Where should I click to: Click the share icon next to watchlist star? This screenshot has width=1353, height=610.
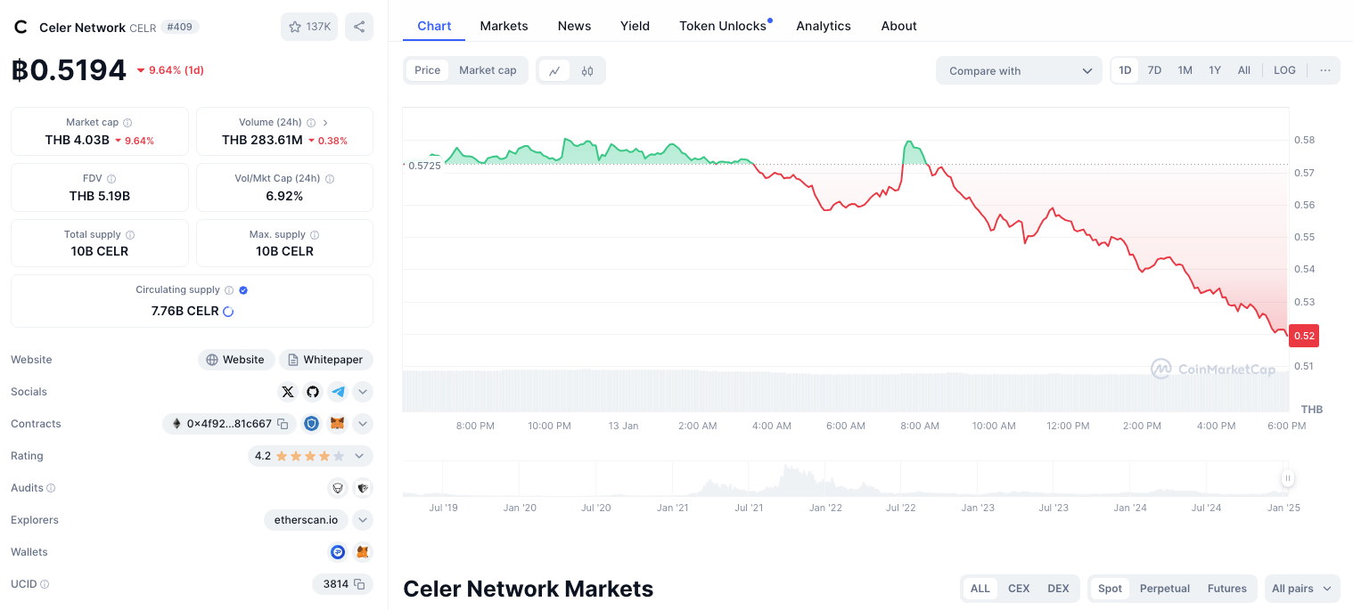(x=359, y=27)
